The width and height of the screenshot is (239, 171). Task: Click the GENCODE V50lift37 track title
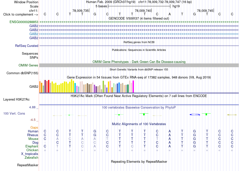pyautogui.click(x=139, y=18)
